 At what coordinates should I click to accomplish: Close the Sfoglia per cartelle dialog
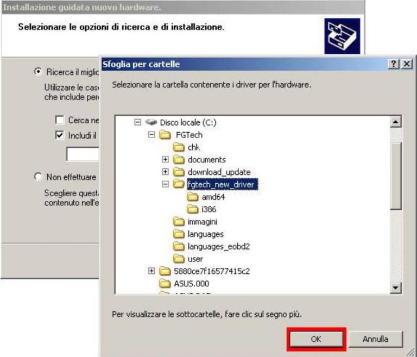tap(407, 64)
